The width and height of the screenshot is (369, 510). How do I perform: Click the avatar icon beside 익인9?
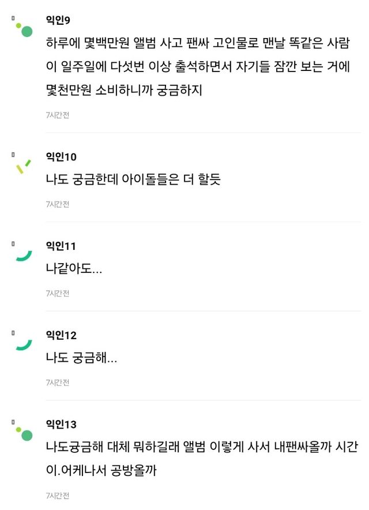(24, 29)
